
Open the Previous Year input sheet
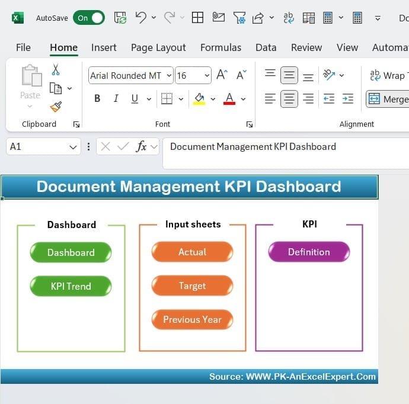pos(192,319)
